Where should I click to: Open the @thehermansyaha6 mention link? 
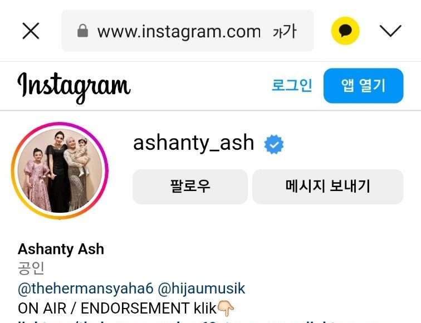pyautogui.click(x=86, y=288)
